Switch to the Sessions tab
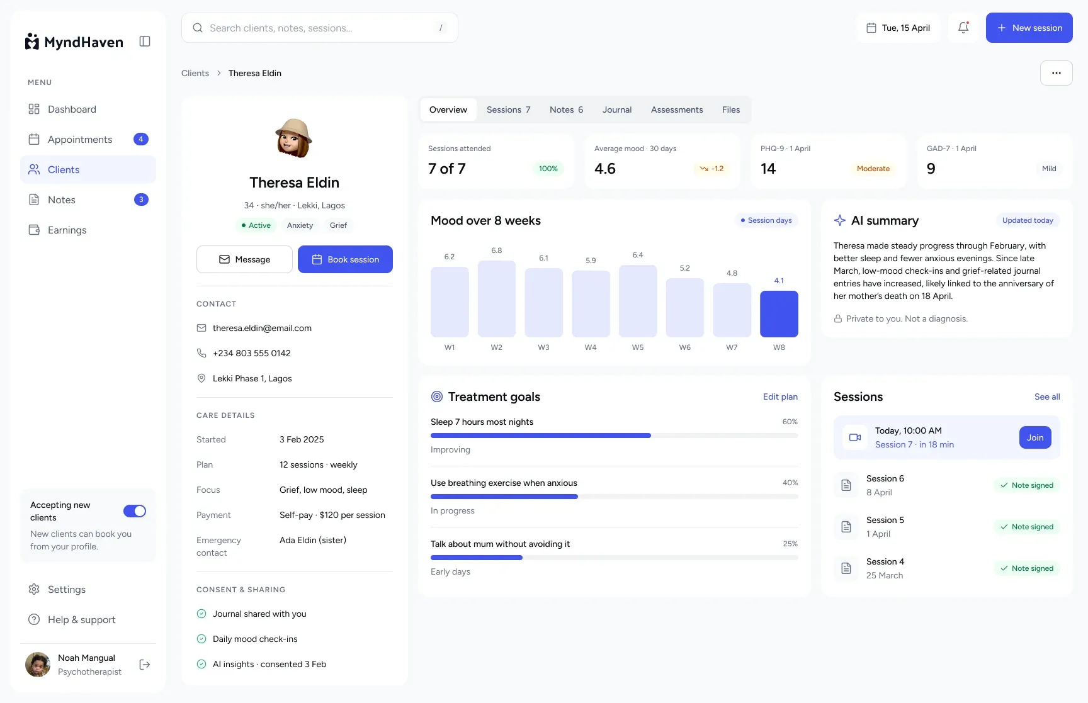Image resolution: width=1088 pixels, height=703 pixels. [509, 110]
